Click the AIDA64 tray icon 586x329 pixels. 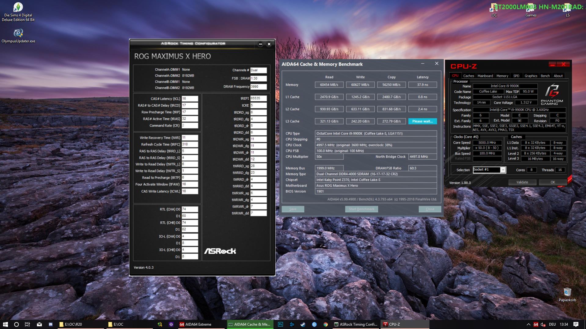[536, 324]
